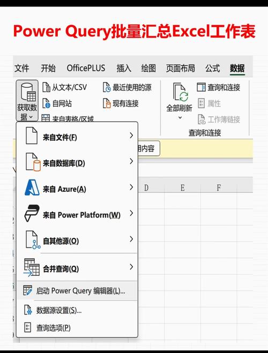Click the 自其他源(O) icon

(x=33, y=240)
